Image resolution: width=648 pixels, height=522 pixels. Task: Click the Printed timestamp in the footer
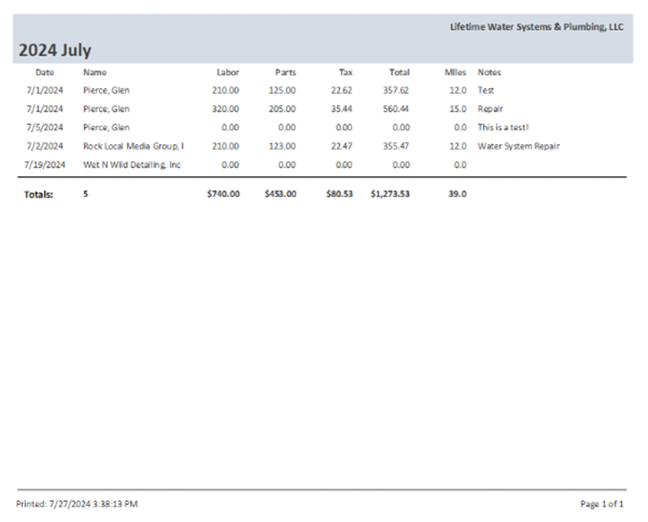tap(77, 504)
